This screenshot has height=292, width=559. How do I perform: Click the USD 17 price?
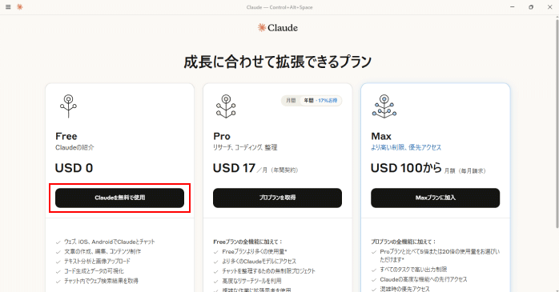234,168
